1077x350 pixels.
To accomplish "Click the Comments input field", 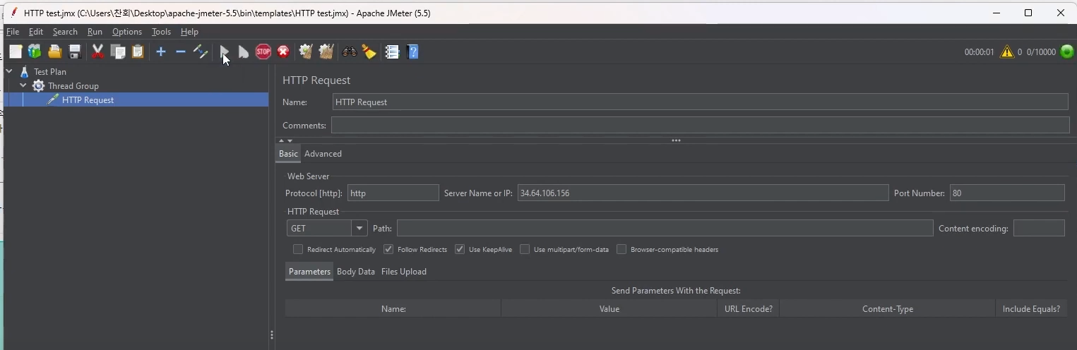I will click(700, 125).
